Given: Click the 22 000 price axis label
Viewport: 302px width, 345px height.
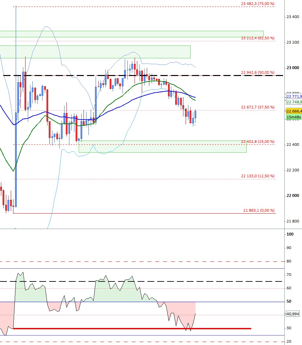Looking at the screenshot, I should [293, 196].
